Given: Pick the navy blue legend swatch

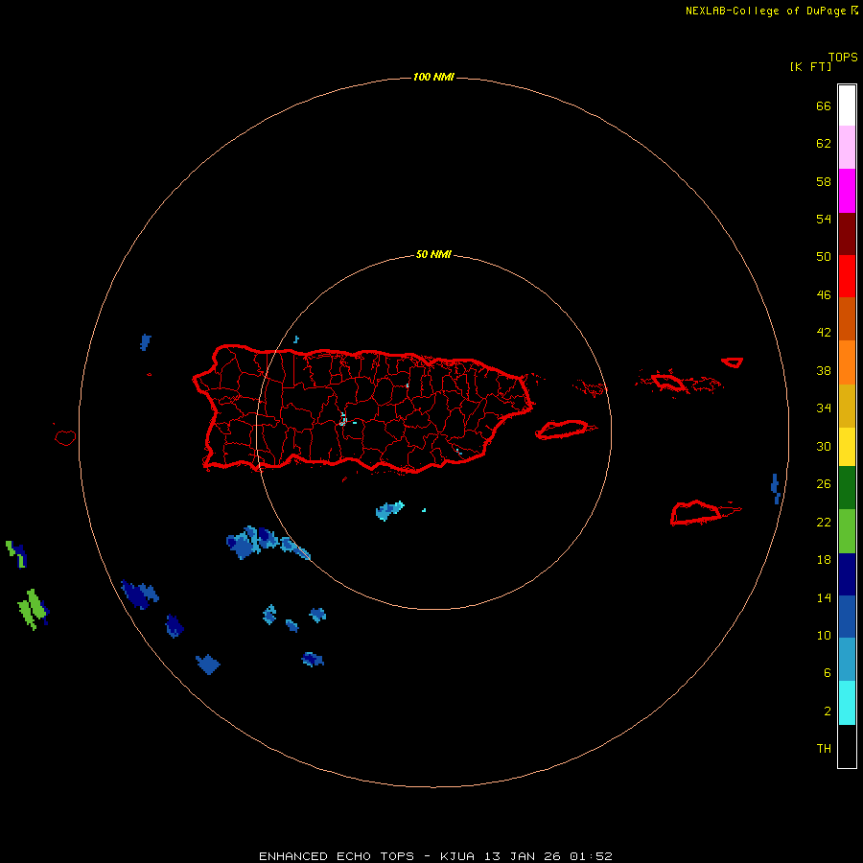Looking at the screenshot, I should tap(847, 574).
